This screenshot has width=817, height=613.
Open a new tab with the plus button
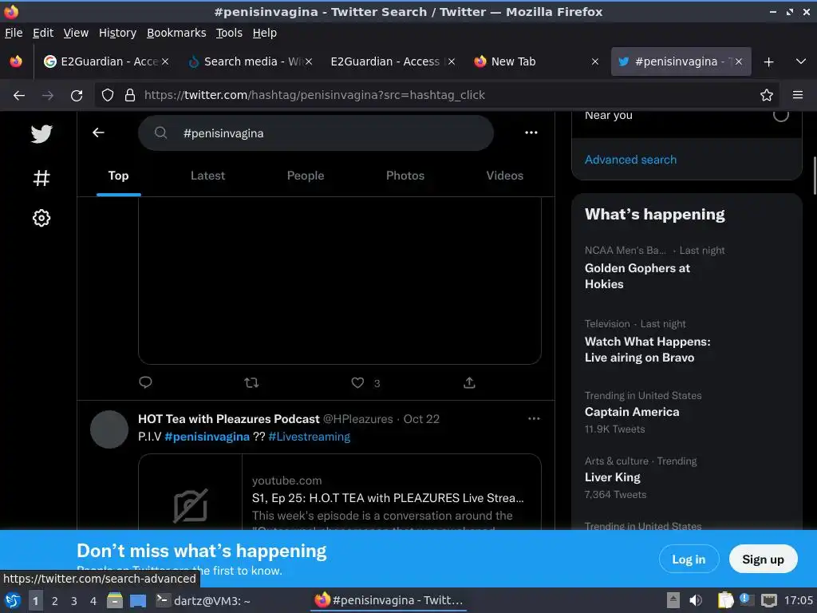tap(768, 62)
